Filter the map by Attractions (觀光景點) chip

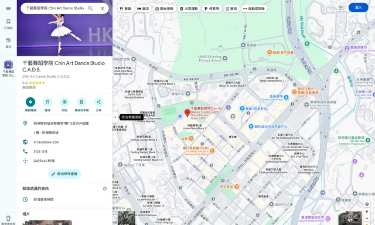point(164,9)
